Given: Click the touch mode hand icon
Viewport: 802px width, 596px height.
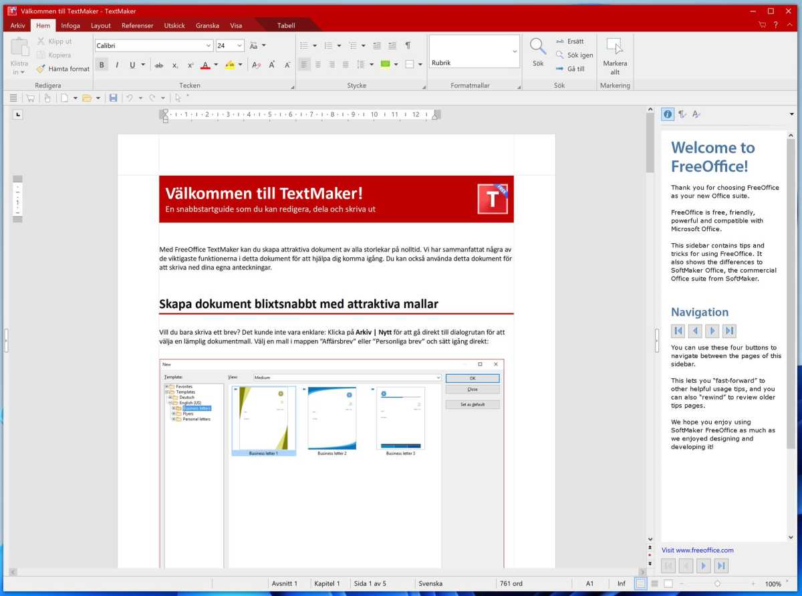Looking at the screenshot, I should [x=47, y=98].
